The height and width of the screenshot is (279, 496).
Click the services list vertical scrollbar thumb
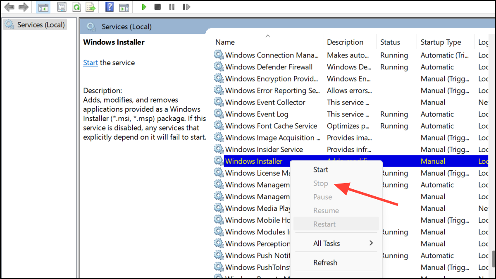click(x=494, y=259)
